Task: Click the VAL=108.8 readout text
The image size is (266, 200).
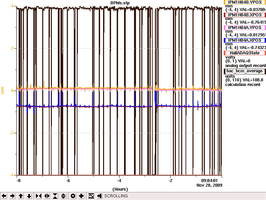Action: [253, 80]
